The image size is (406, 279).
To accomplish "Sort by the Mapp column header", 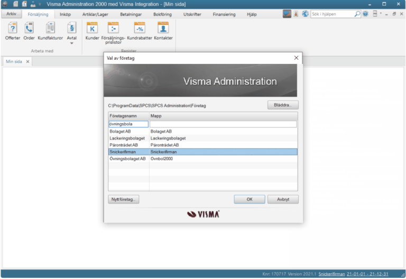I will 224,116.
